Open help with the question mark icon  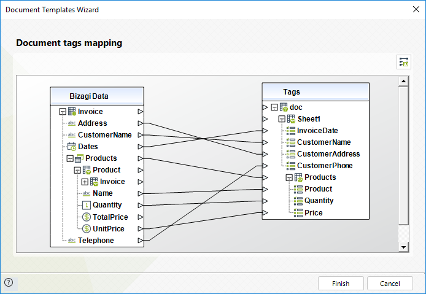9,282
